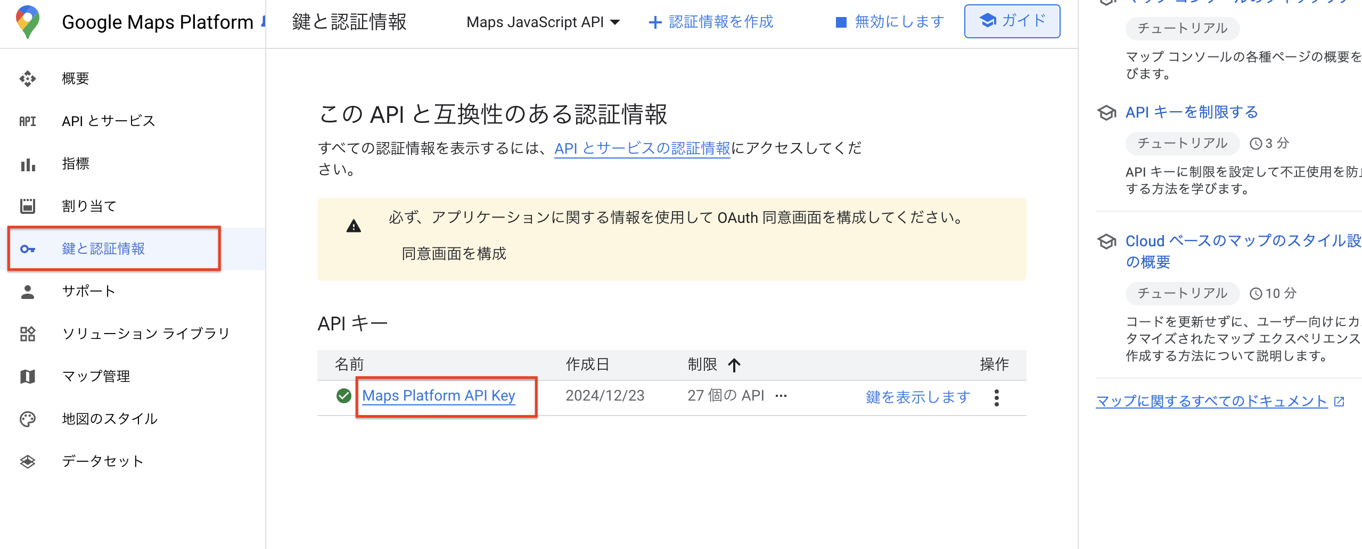Screen dimensions: 1362x549
Task: Select the 割り当て icon in the sidebar
Action: pos(28,206)
